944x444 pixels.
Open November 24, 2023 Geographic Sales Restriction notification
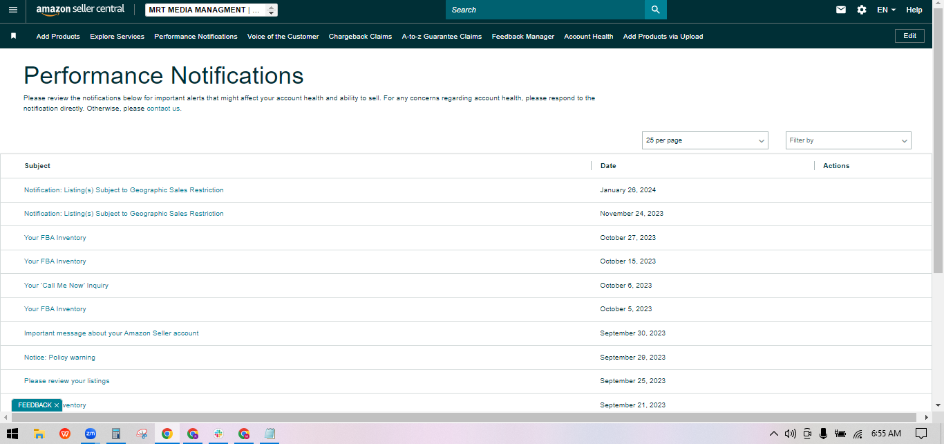[124, 214]
